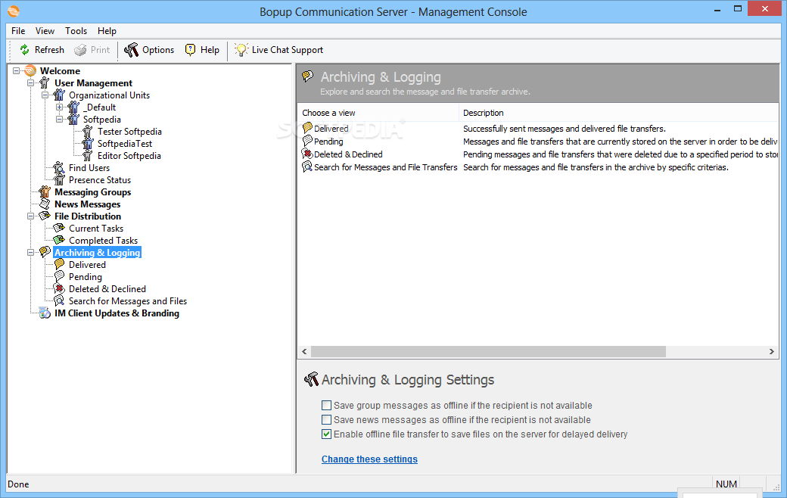Select Find Users label in the tree
This screenshot has width=787, height=498.
click(89, 168)
